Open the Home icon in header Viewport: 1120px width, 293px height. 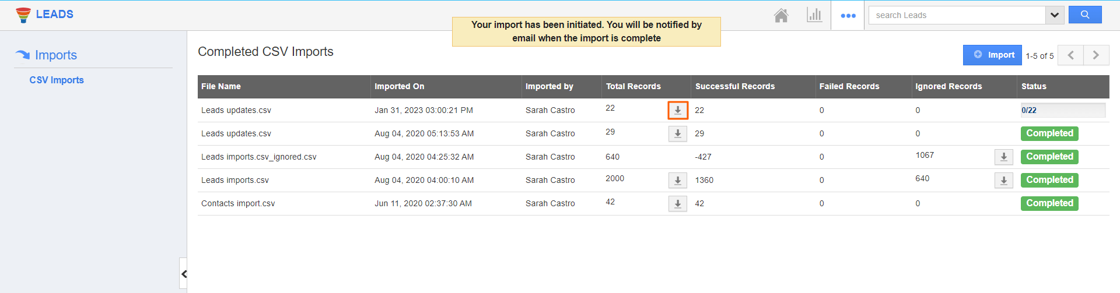pyautogui.click(x=781, y=16)
